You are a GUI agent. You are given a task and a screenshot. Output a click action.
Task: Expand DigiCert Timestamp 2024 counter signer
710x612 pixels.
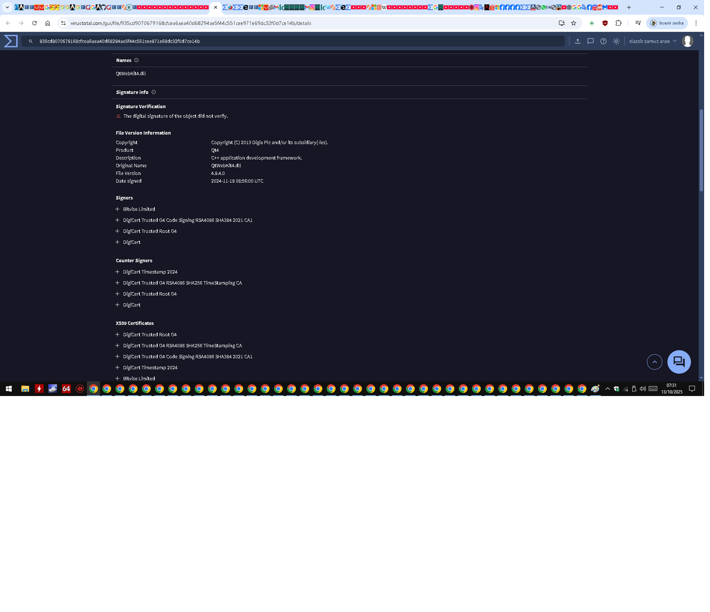(x=117, y=272)
